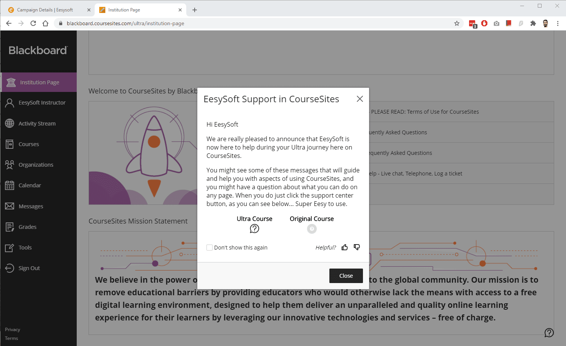
Task: View Grades via the sidebar icon
Action: [x=27, y=227]
